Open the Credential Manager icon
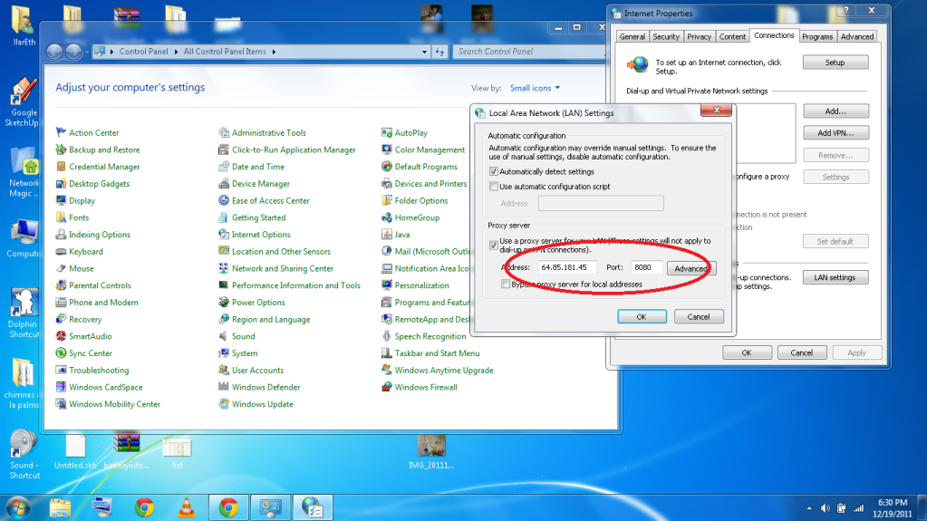The image size is (927, 521). [61, 167]
